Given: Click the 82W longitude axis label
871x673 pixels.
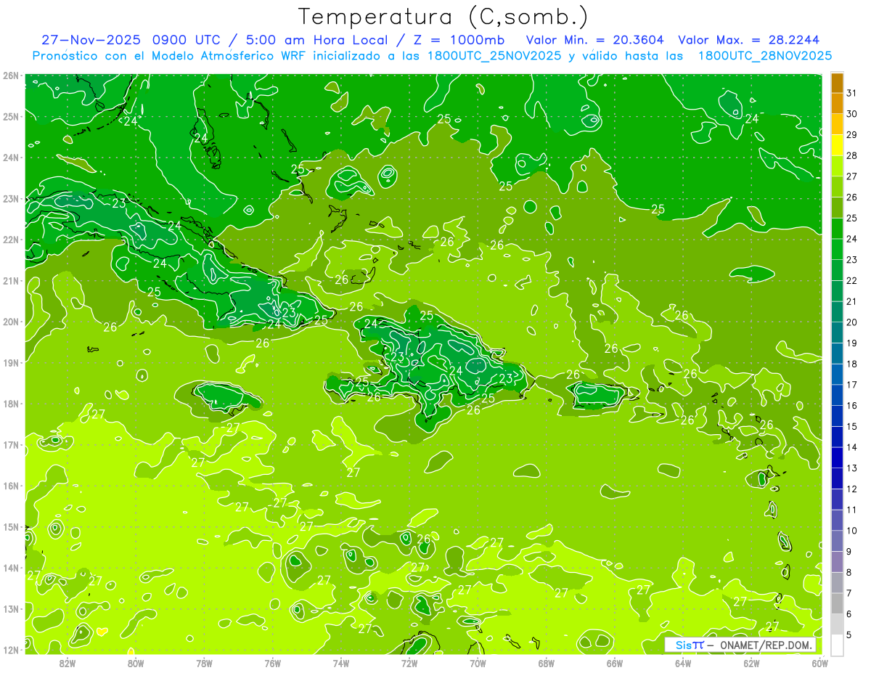Looking at the screenshot, I should (68, 663).
